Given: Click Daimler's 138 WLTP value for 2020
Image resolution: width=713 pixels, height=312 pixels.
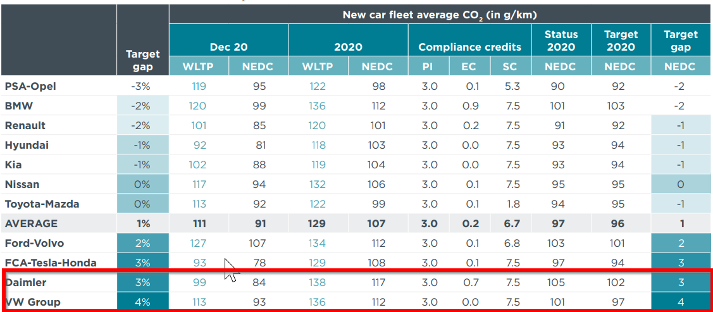Looking at the screenshot, I should click(318, 282).
